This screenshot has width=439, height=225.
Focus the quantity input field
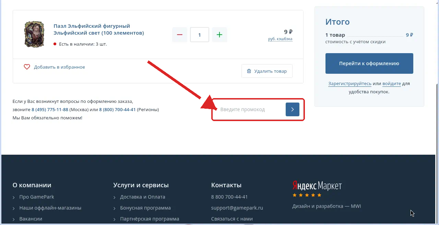[200, 35]
